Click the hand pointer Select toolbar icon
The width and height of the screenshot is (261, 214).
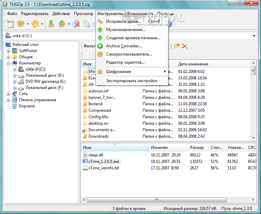click(86, 24)
